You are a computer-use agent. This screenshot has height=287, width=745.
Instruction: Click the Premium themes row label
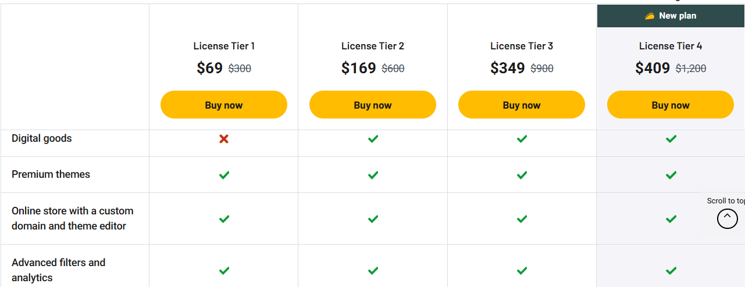[51, 174]
